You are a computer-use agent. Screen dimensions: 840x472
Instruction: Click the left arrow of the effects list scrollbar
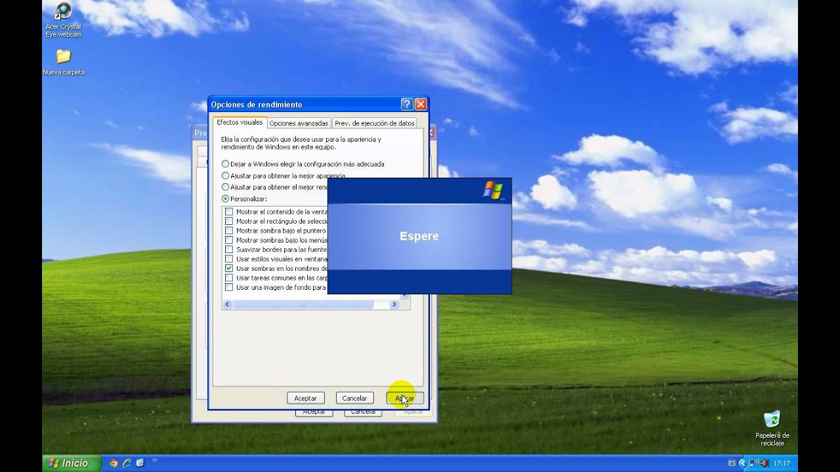pyautogui.click(x=228, y=304)
